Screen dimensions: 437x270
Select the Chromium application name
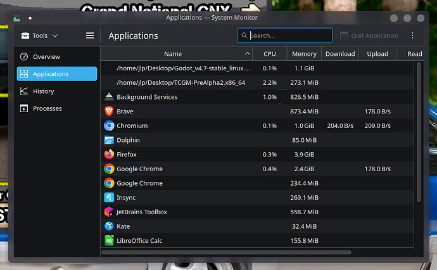click(x=132, y=125)
